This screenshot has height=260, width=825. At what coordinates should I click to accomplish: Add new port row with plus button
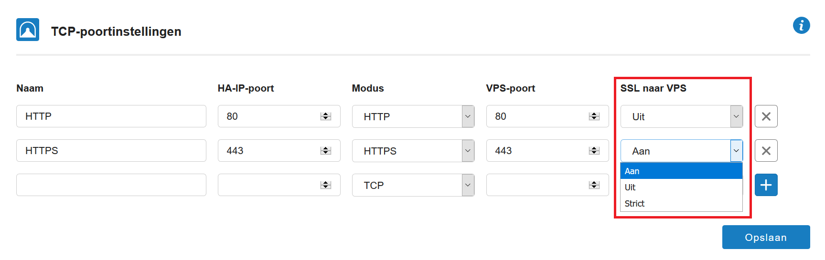[x=766, y=185]
